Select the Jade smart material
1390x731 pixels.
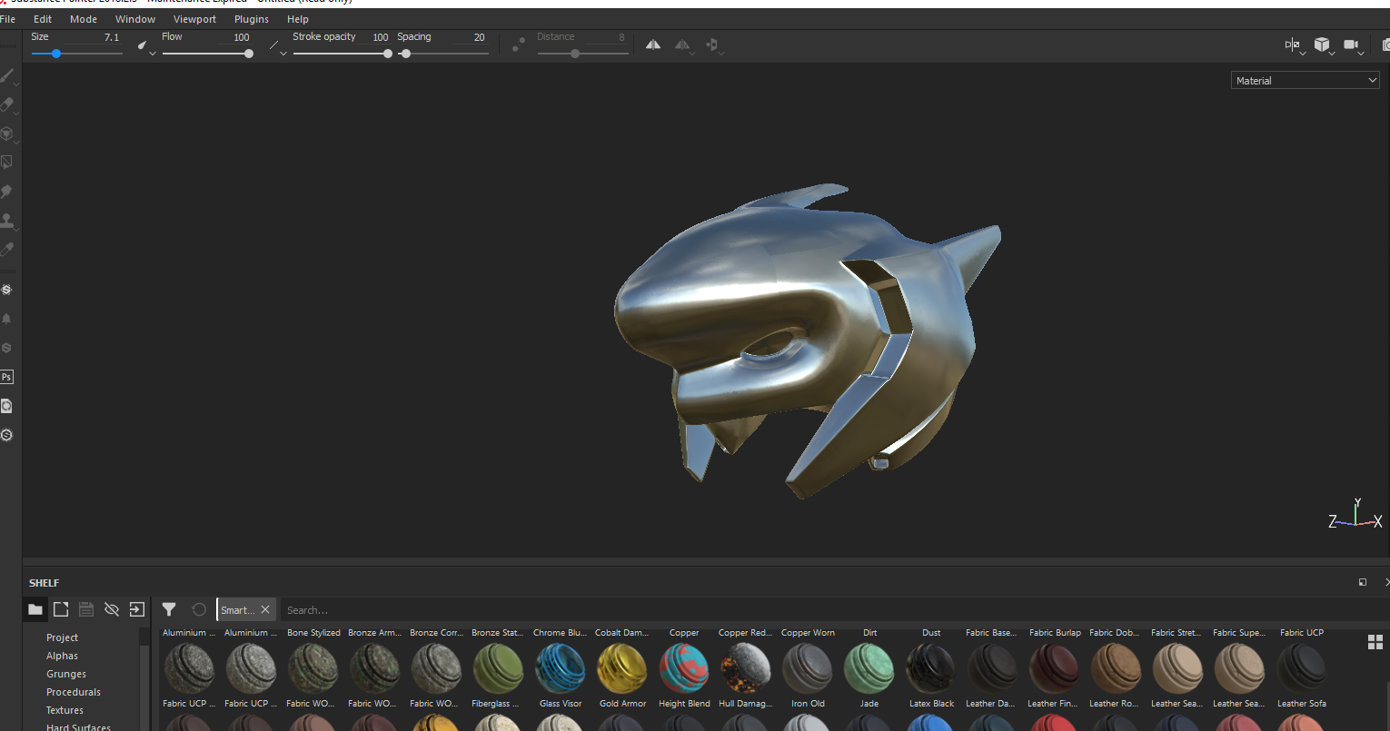point(869,675)
